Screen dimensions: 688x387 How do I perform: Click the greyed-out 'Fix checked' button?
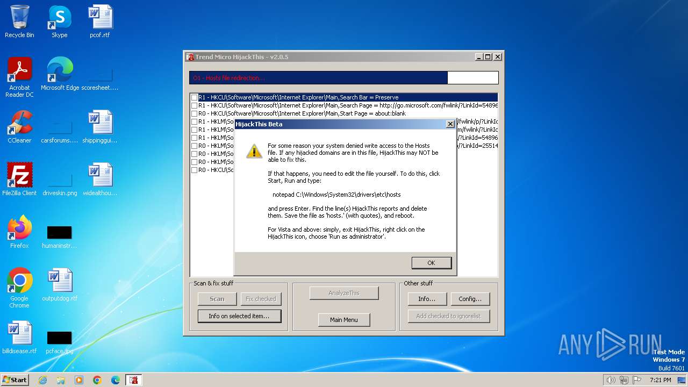tap(261, 299)
